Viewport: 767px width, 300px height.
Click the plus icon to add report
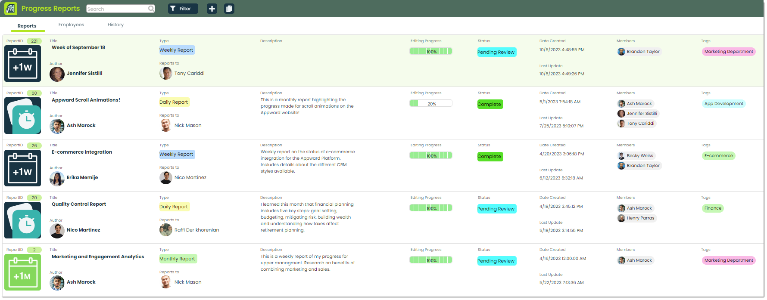click(x=212, y=9)
